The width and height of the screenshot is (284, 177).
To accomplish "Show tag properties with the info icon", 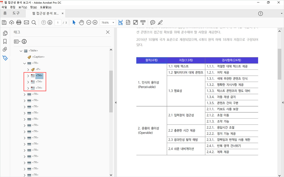I will (x=24, y=41).
